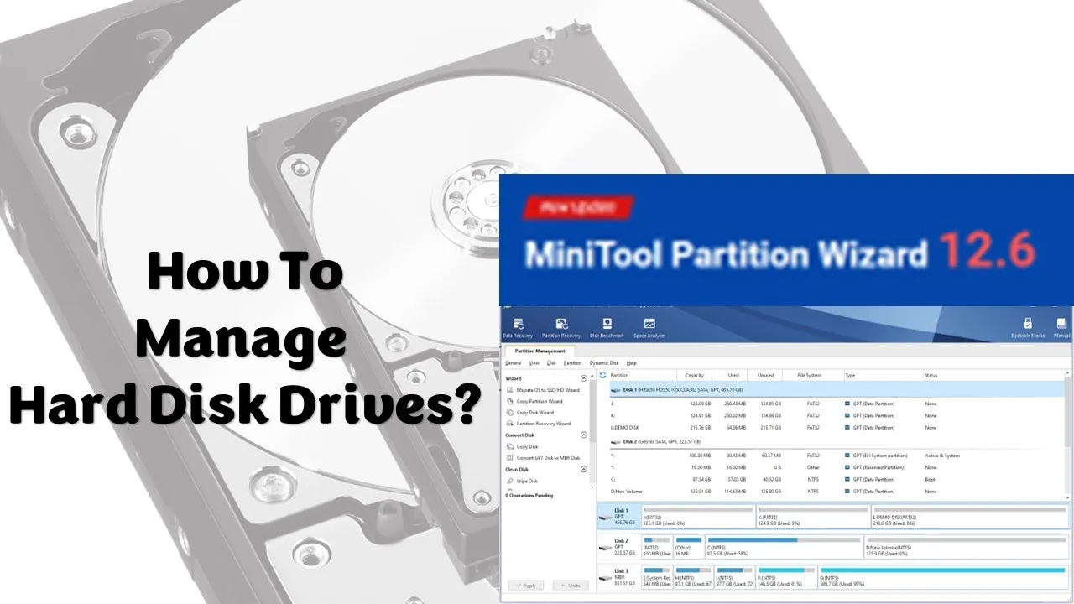Click F:(NTFS) block in Disk 3 map
Image resolution: width=1074 pixels, height=604 pixels.
(x=786, y=576)
